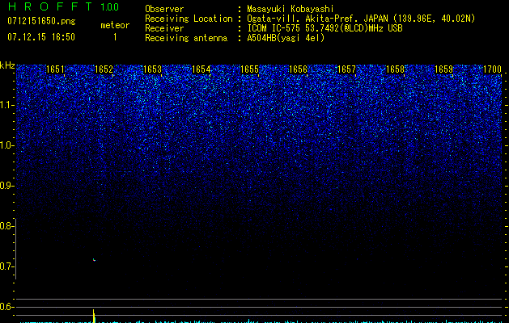Image resolution: width=509 pixels, height=323 pixels.
Task: Click the gray vertical range bar on frequency axis
Action: click(15, 249)
